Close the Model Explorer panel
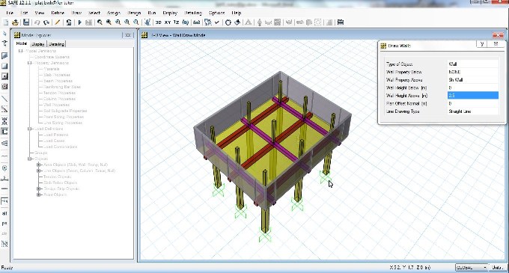This screenshot has width=509, height=273. point(128,35)
